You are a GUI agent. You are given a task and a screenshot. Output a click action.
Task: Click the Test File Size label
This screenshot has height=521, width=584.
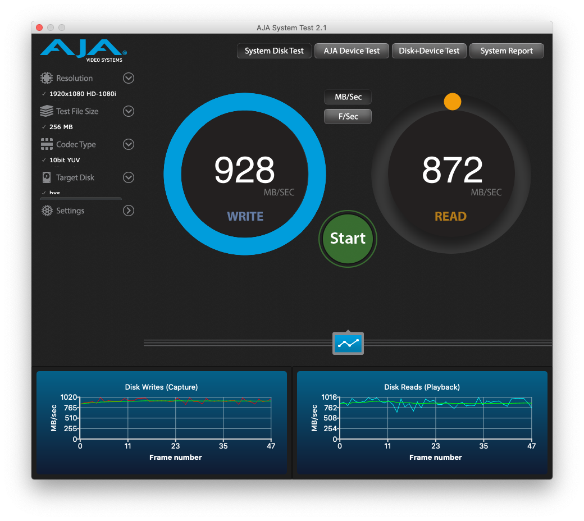click(x=77, y=111)
